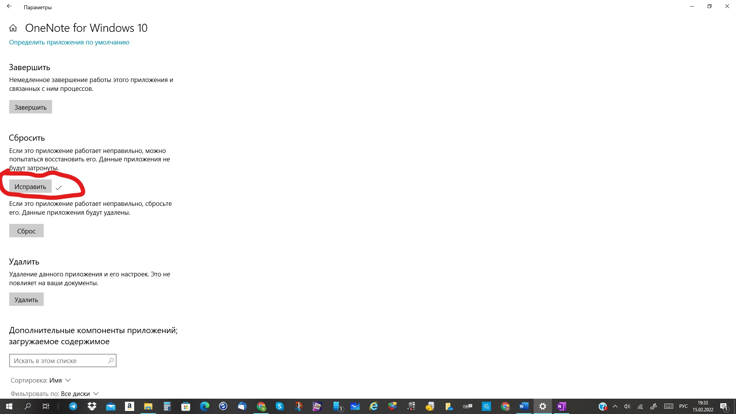
Task: Click the magnifier icon in the search field
Action: point(110,361)
